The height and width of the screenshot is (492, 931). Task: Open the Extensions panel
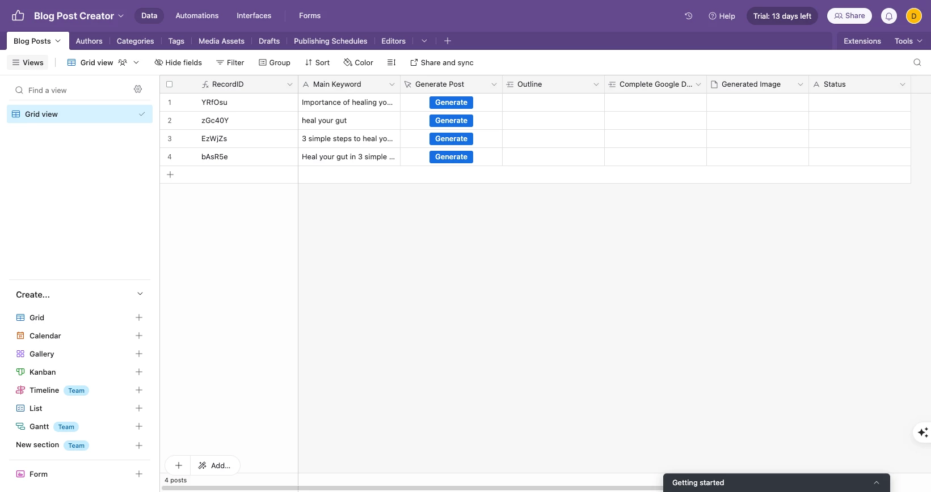[x=862, y=41]
